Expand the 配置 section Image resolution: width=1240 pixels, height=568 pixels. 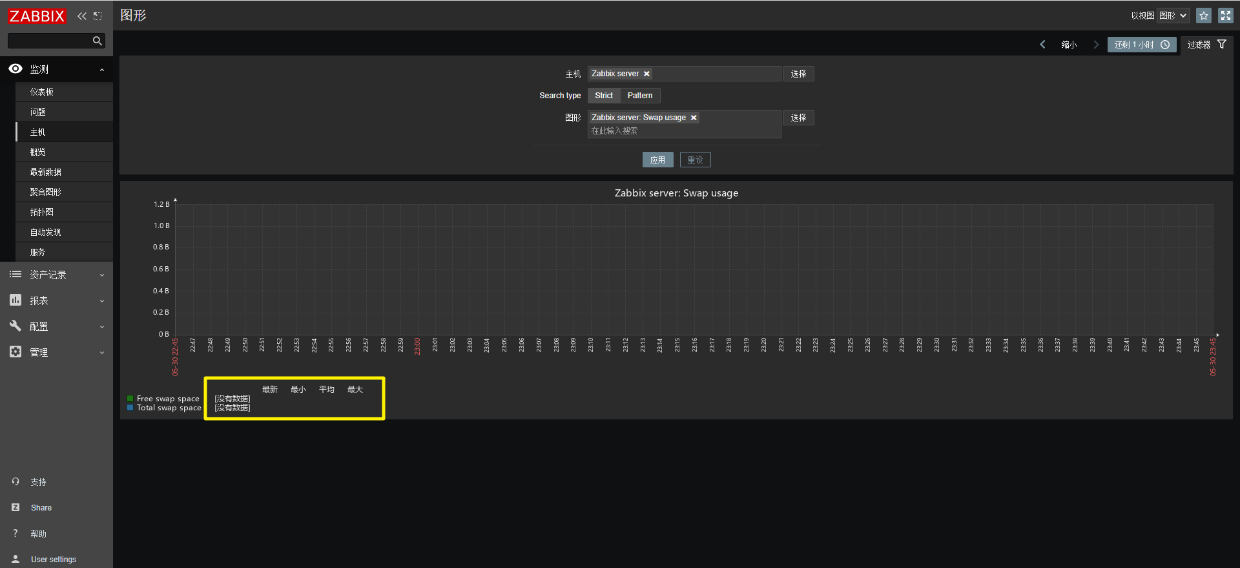point(56,326)
